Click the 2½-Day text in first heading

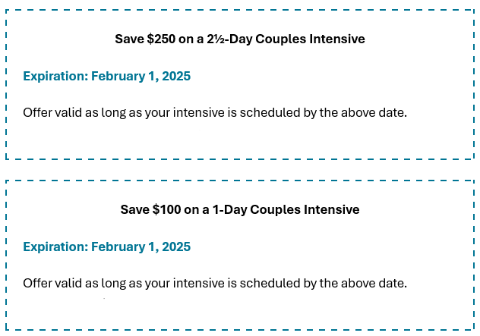click(229, 39)
